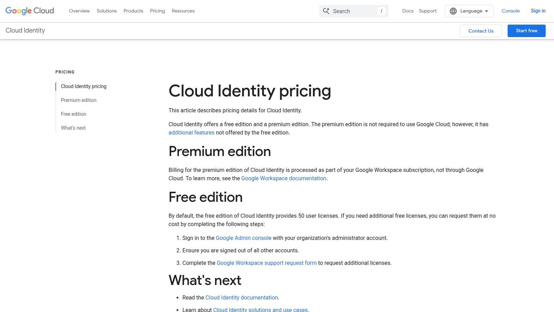Click text 'Ensure you are signed out of all other accounts.'
Viewport: 554px width, 312px height.
pyautogui.click(x=241, y=250)
